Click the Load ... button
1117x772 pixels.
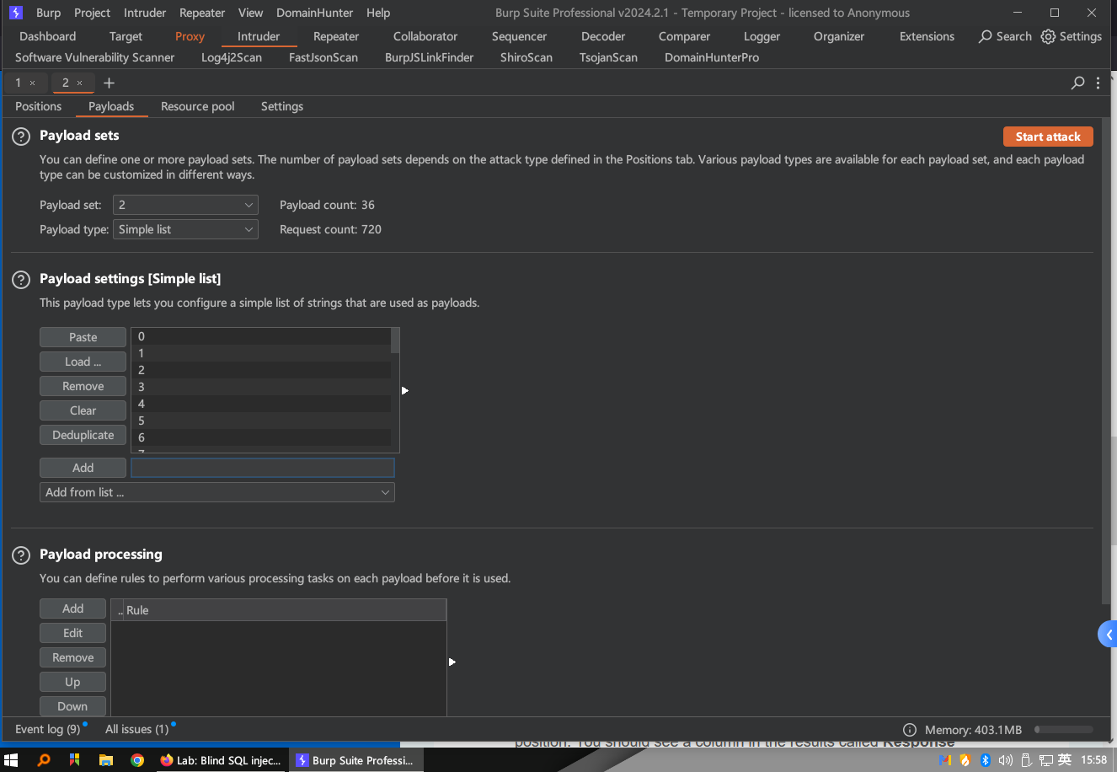click(83, 362)
